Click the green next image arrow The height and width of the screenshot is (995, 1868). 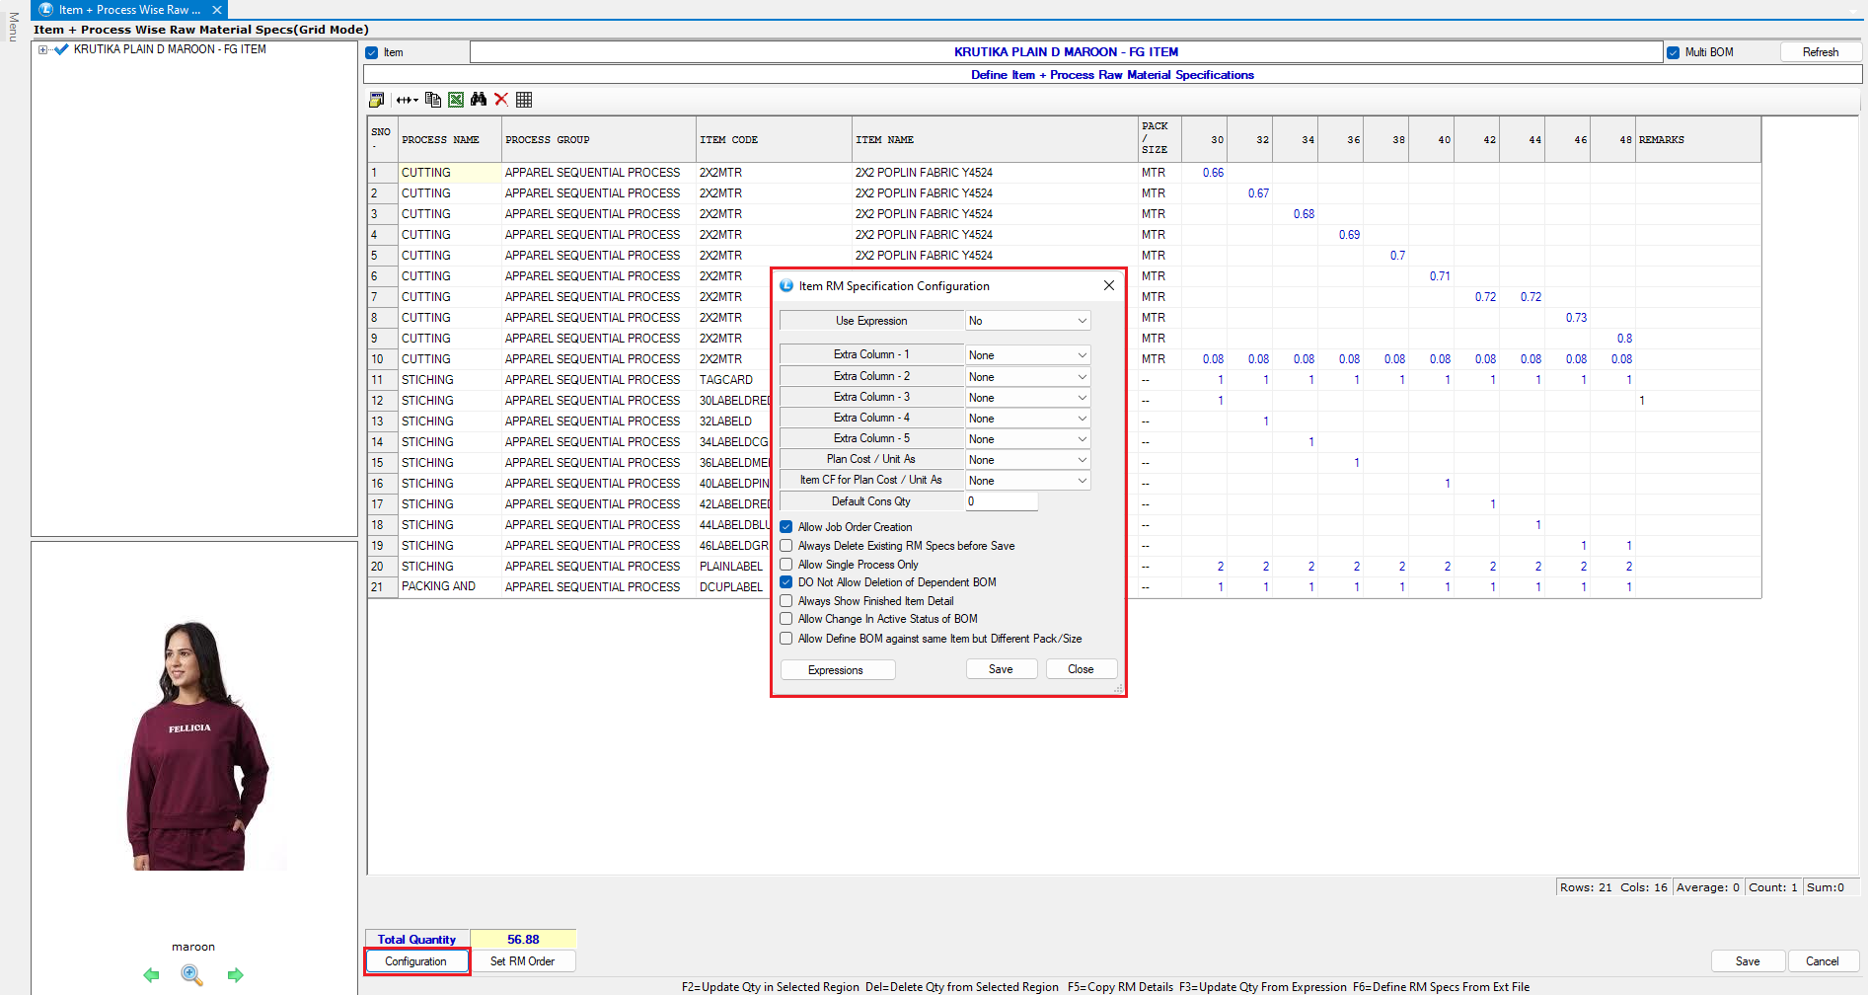(x=235, y=975)
